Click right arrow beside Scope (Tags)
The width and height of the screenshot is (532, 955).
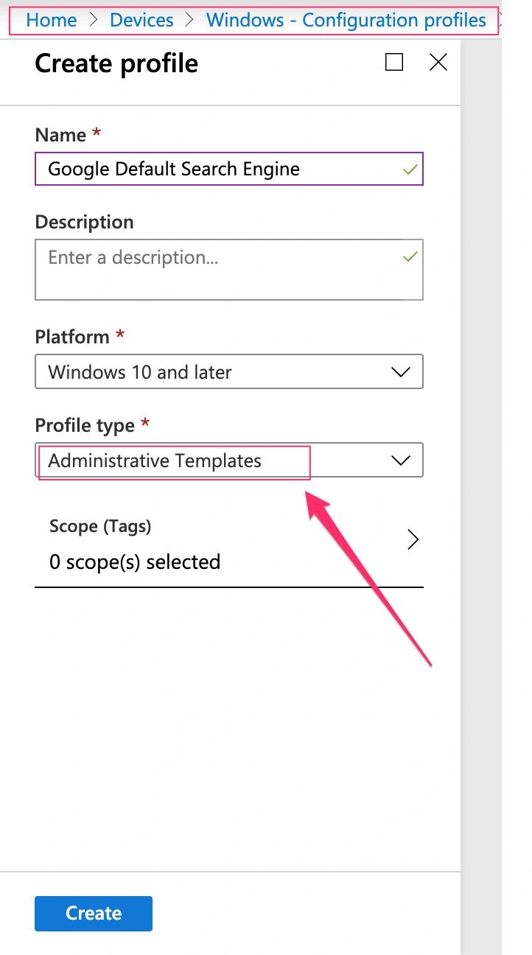point(413,540)
